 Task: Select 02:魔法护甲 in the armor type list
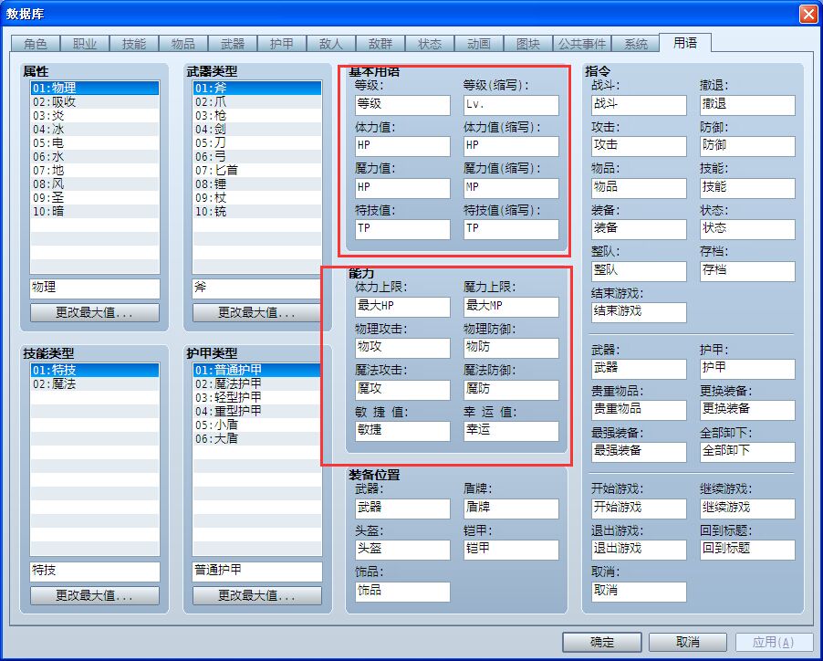(256, 383)
